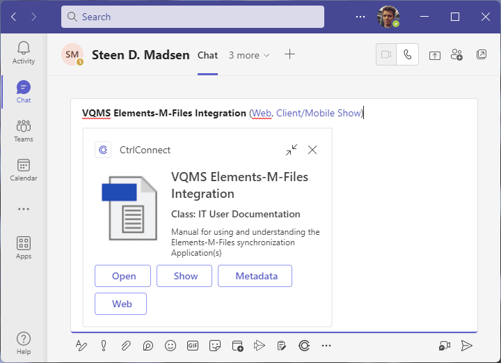501x363 pixels.
Task: Open the Loop components icon
Action: [x=148, y=346]
